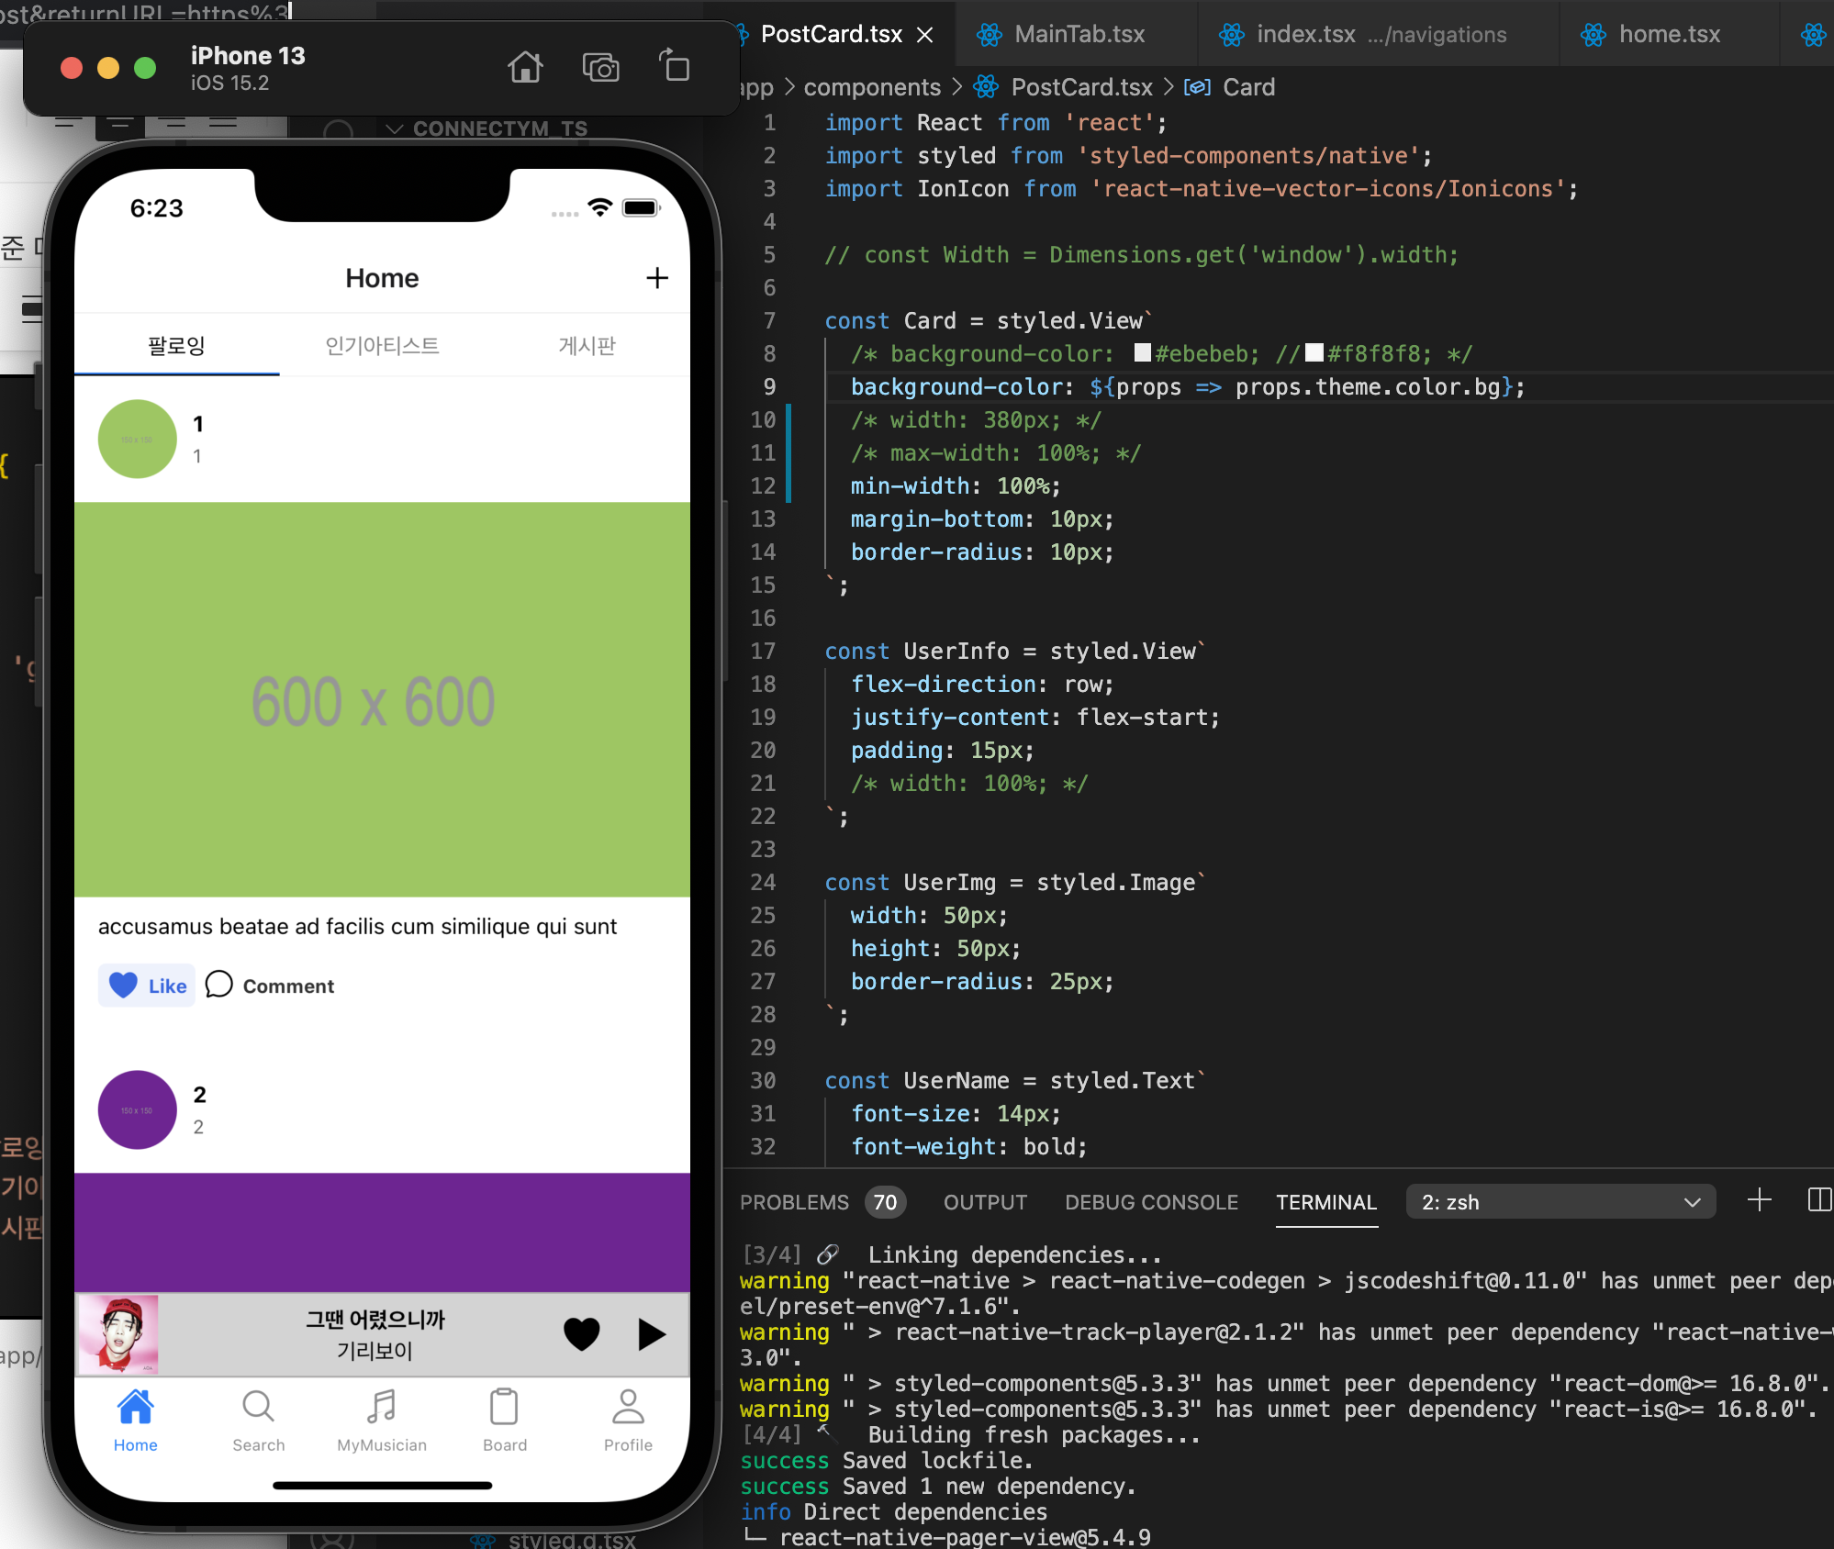Tap the album art thumbnail in player

[118, 1334]
